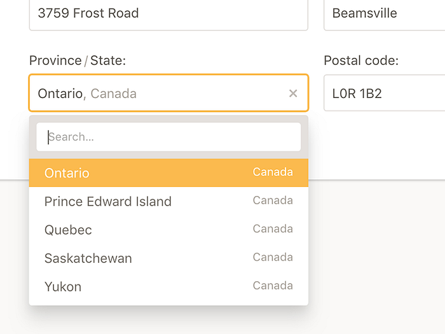Click Canada next to Saskatchewan
Image resolution: width=445 pixels, height=334 pixels.
coord(273,257)
